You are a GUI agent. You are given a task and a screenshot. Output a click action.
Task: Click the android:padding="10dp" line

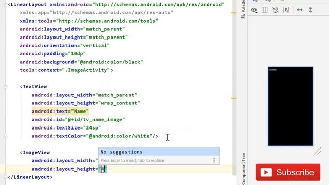pos(52,53)
